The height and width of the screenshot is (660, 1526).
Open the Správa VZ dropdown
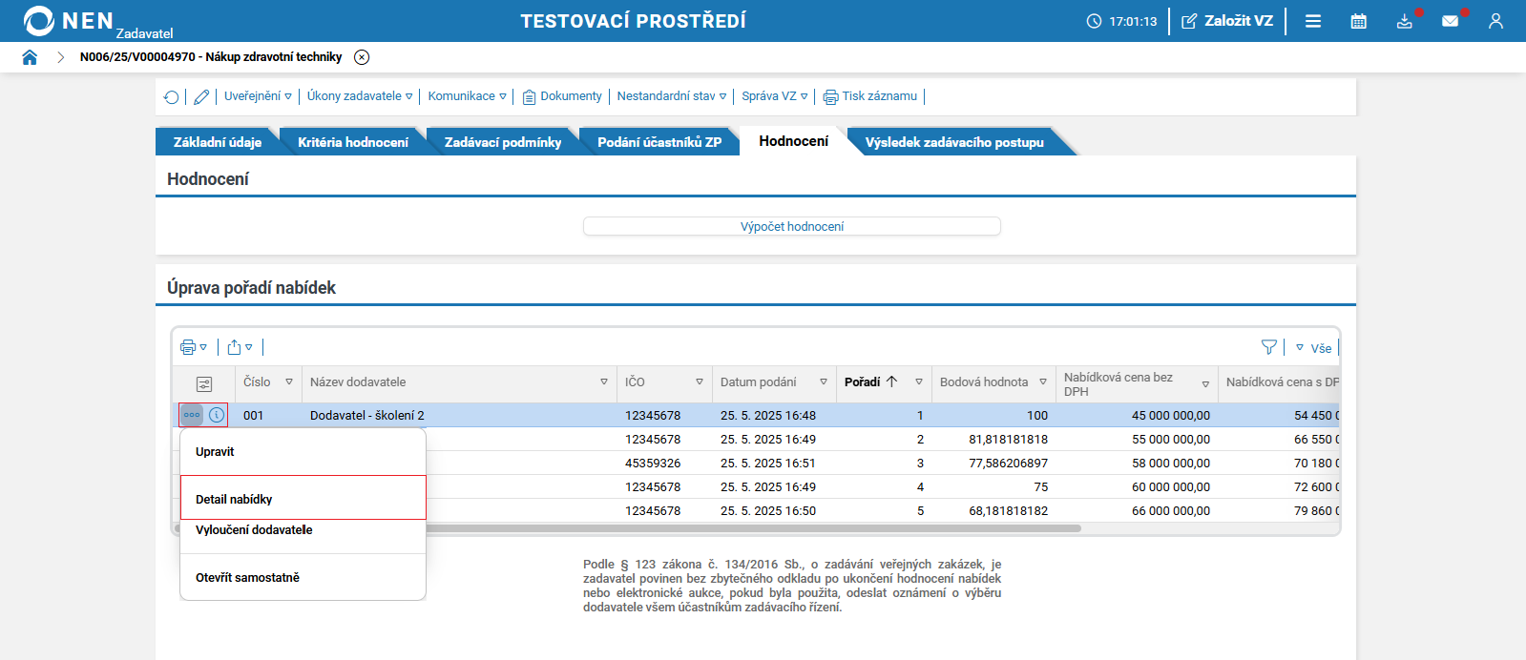pos(774,96)
